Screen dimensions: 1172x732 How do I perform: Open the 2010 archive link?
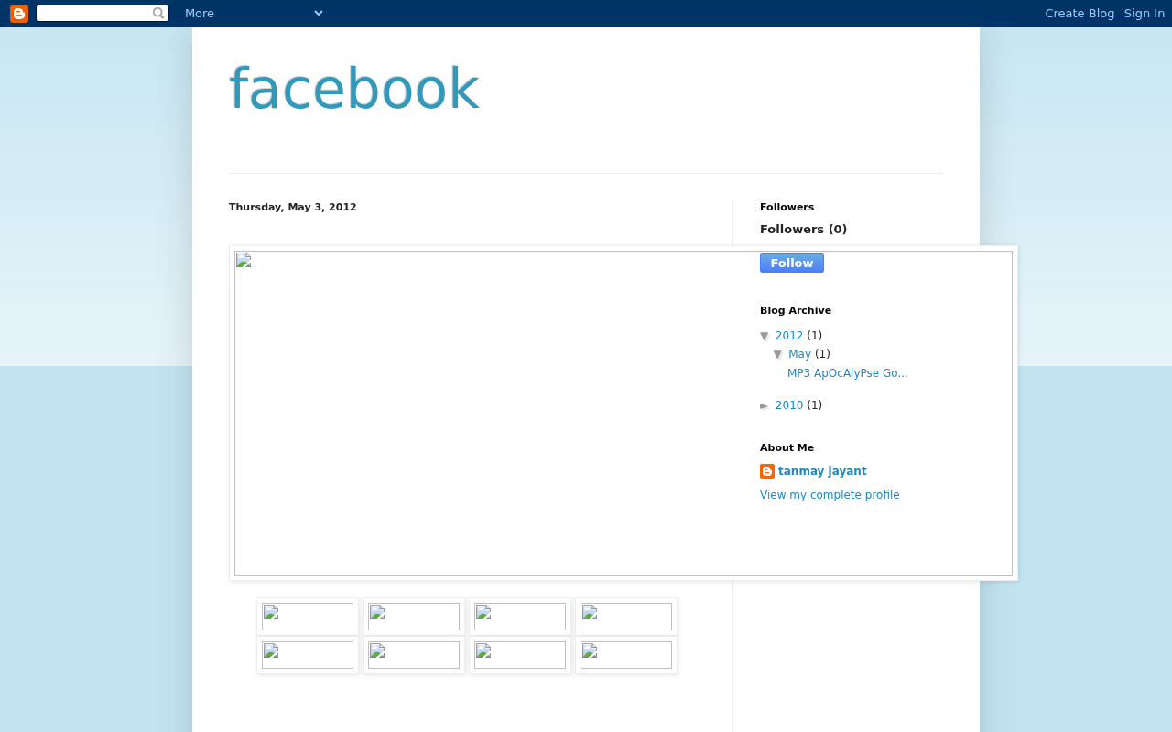[x=789, y=405]
